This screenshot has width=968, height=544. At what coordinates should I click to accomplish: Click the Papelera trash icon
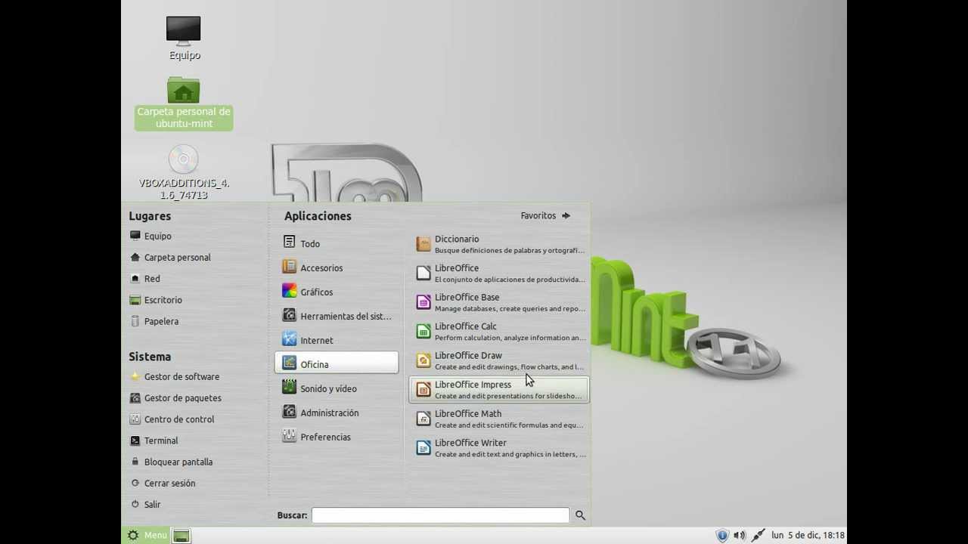click(x=135, y=321)
